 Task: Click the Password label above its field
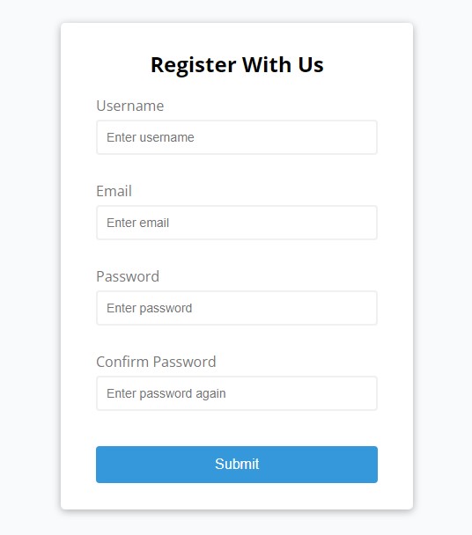[128, 276]
